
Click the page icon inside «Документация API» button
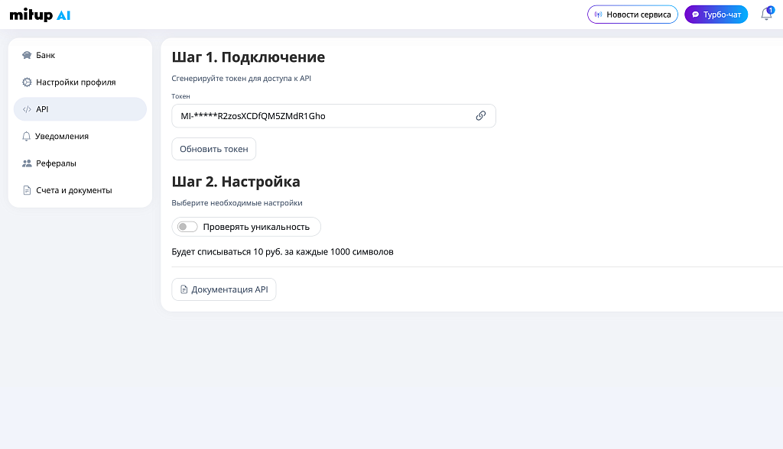tap(184, 289)
